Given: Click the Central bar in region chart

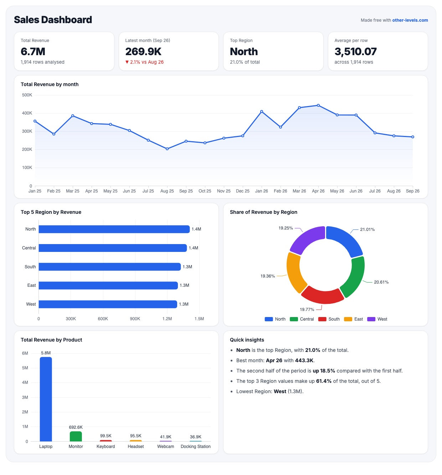Looking at the screenshot, I should point(113,248).
